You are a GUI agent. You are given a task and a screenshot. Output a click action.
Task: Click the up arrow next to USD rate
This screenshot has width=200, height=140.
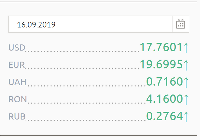186,48
